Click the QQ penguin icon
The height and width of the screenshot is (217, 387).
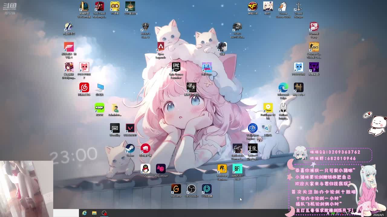coord(145,169)
